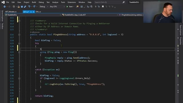Open the Debug configuration dropdown
The height and width of the screenshot is (103, 183).
pyautogui.click(x=44, y=7)
